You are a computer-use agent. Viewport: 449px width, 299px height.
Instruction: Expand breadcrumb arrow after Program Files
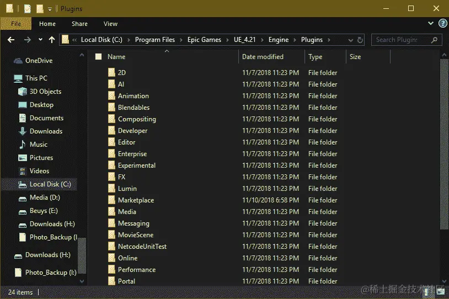[181, 40]
